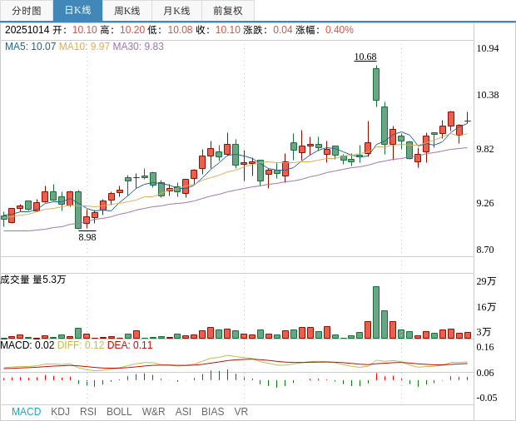Show the 月K线 monthly chart

click(x=176, y=11)
